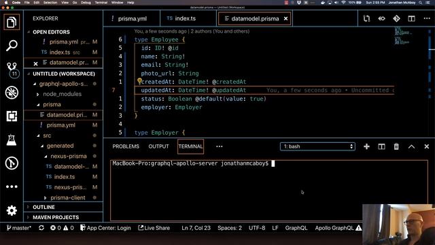Click the compare changes editor icon

[x=366, y=18]
